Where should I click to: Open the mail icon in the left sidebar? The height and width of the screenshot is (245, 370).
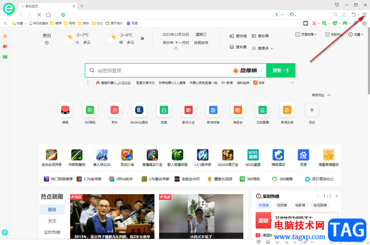pos(5,57)
